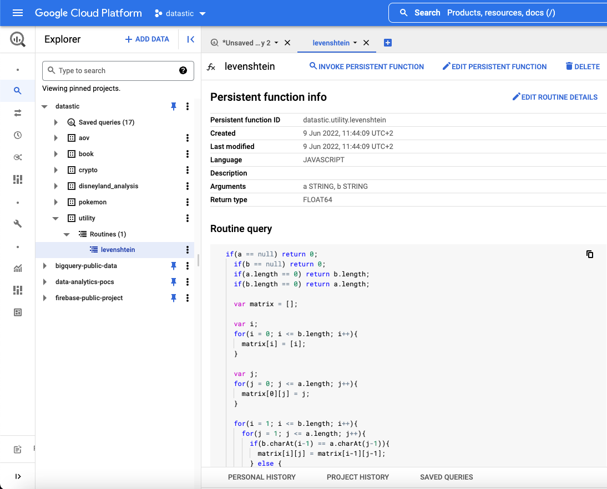607x489 pixels.
Task: Click Edit Routine Details
Action: point(555,97)
